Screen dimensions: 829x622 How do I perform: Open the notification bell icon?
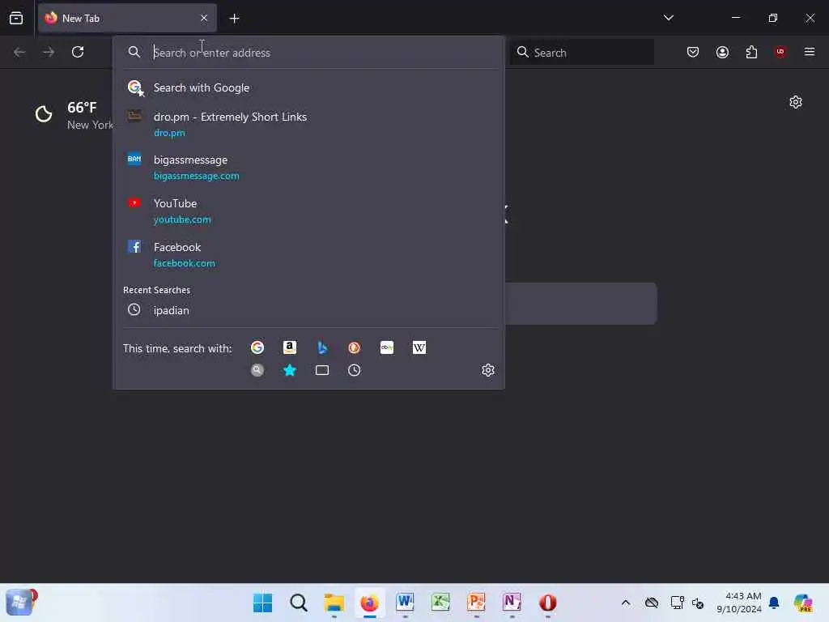774,603
